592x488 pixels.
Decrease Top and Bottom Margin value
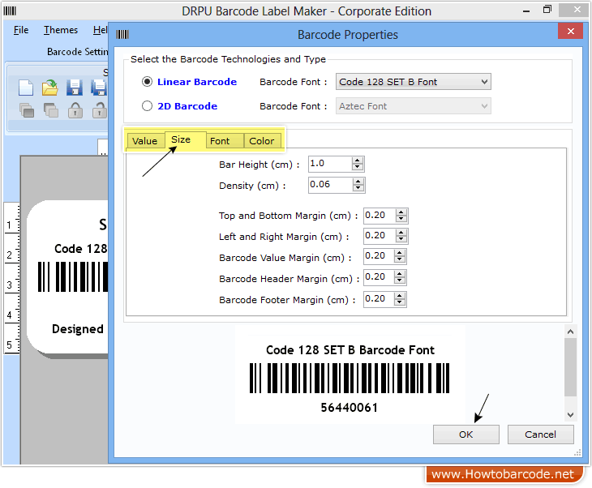coord(401,219)
